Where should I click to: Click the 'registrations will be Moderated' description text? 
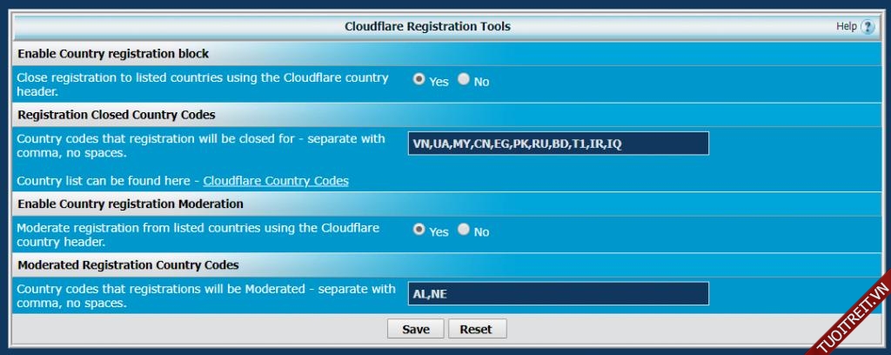click(x=206, y=296)
